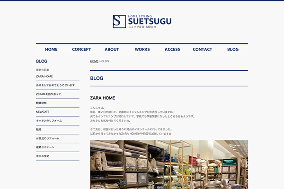This screenshot has height=189, width=284.
Task: Navigate to WORKS in the top menu
Action: point(142,49)
